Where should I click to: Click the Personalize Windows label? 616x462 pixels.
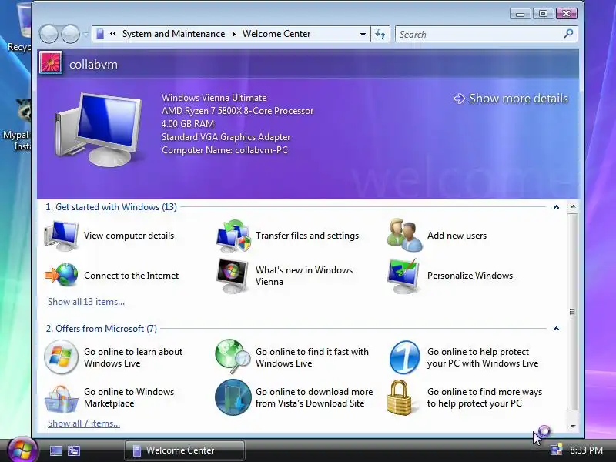tap(470, 276)
